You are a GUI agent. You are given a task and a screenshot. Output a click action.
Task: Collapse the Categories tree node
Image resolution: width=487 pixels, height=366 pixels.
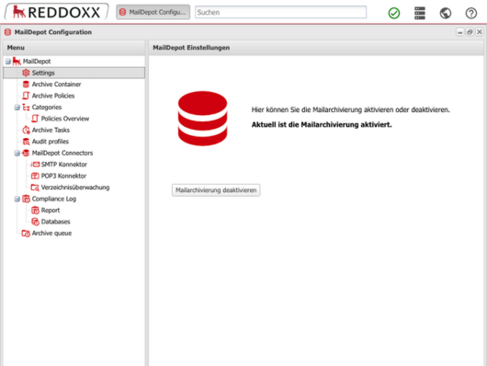tap(17, 108)
